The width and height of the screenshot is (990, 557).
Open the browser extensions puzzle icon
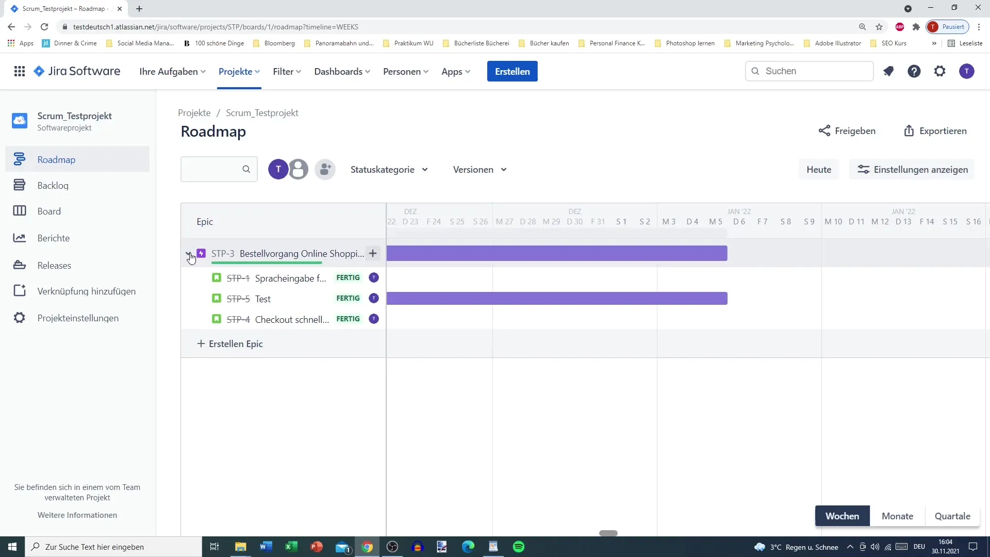(916, 27)
